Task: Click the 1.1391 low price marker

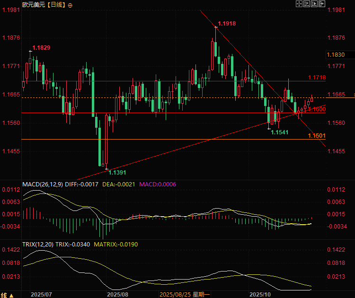Action: coord(117,173)
